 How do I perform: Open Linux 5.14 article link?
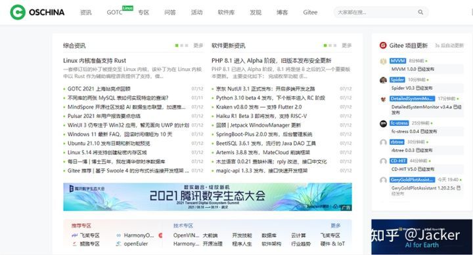(107, 152)
